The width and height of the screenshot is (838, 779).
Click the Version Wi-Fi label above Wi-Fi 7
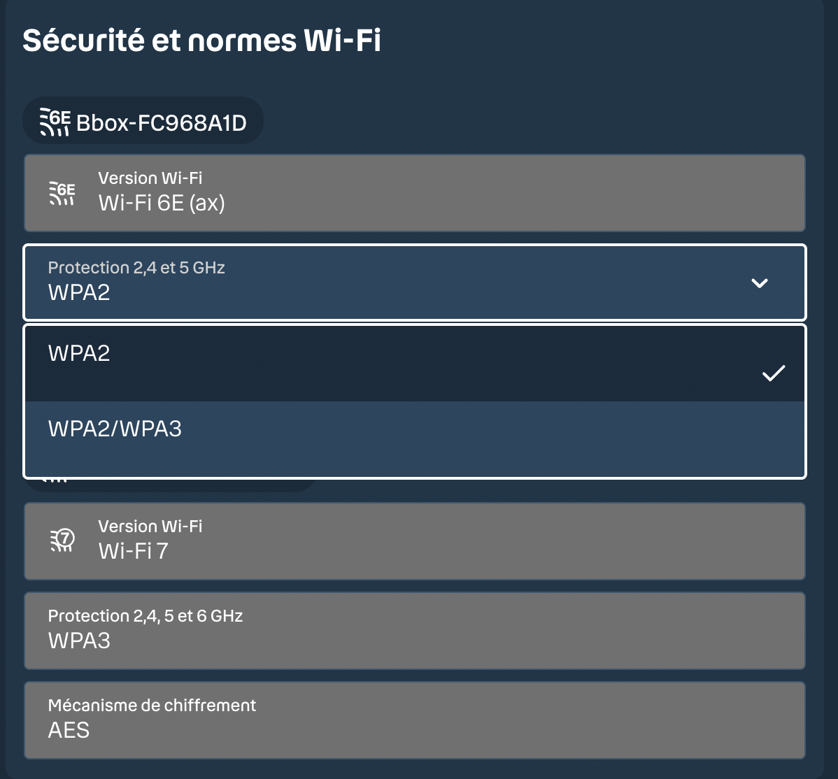[x=150, y=527]
